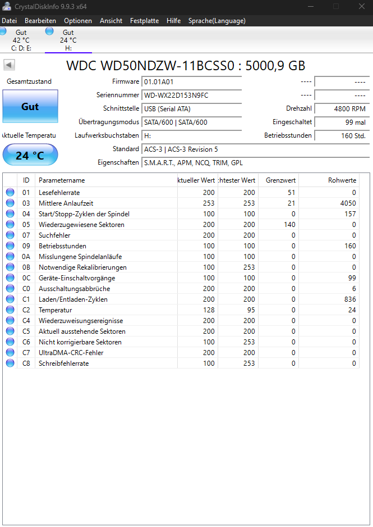Click status orb for Schreibfehlerrate

pyautogui.click(x=11, y=363)
